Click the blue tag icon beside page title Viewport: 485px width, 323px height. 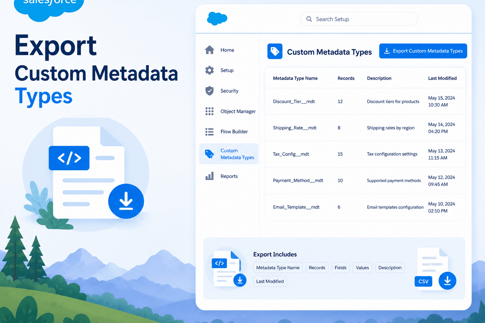275,51
